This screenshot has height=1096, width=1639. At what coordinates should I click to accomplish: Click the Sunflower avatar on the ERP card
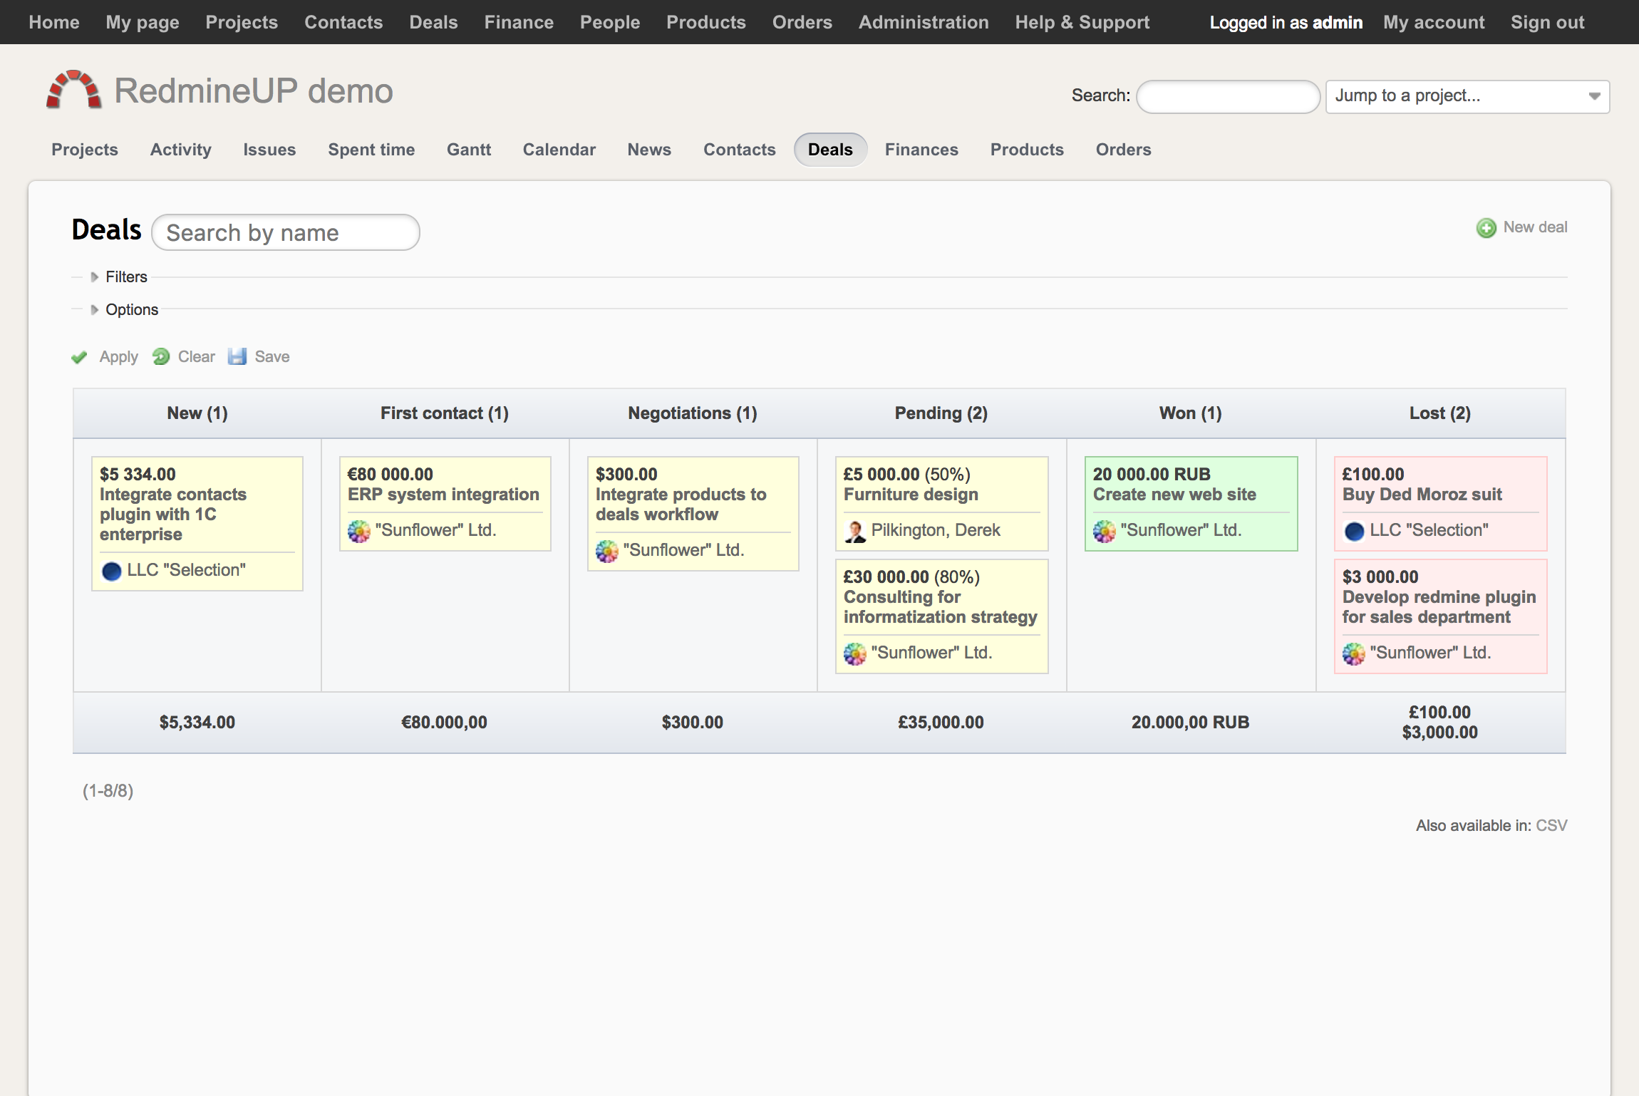(x=358, y=531)
